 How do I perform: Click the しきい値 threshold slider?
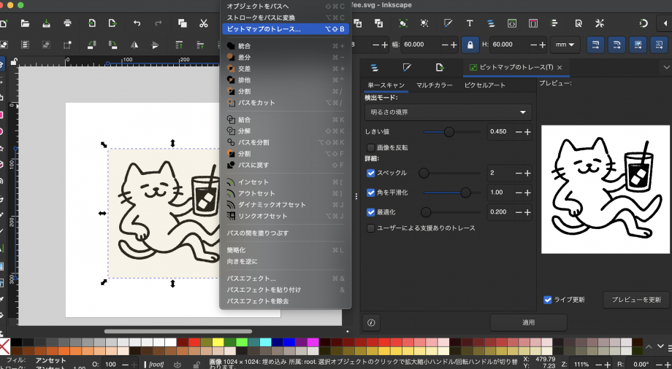pyautogui.click(x=448, y=131)
